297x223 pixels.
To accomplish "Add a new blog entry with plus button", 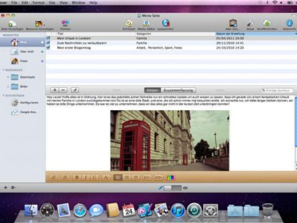I will tap(55, 90).
